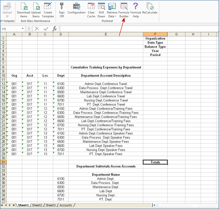Viewport: 219px width, 209px height.
Task: Click inside the formula bar
Action: [x=137, y=29]
